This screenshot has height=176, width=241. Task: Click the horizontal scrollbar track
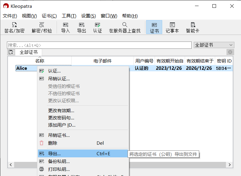pyautogui.click(x=178, y=165)
